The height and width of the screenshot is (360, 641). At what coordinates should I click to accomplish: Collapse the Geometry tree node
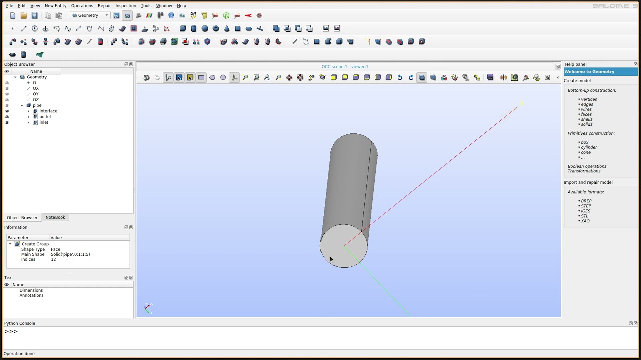15,77
